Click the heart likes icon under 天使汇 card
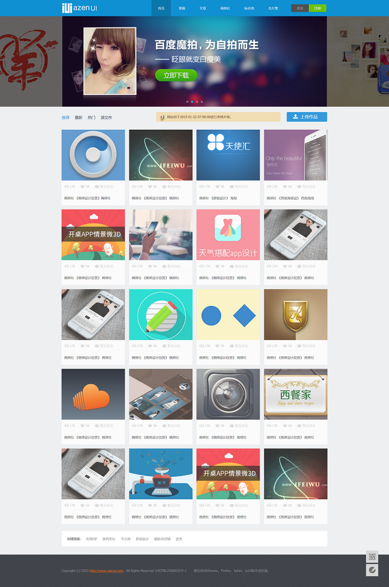This screenshot has height=587, width=389. [x=217, y=187]
